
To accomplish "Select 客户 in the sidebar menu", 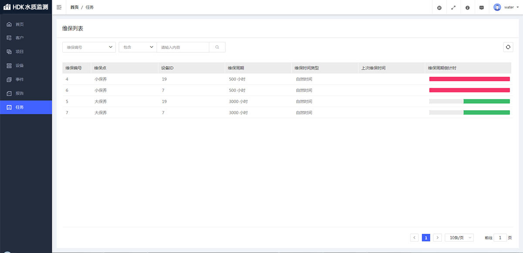I will coord(20,38).
